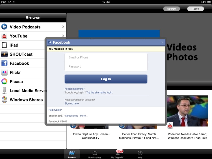The width and height of the screenshot is (212, 159).
Task: Open the Video Podcasts play icon
Action: [x=4, y=27]
